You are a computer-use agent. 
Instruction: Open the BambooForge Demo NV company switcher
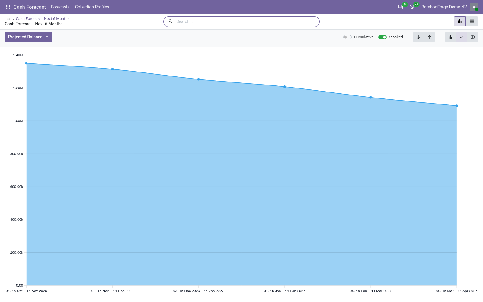click(x=444, y=7)
